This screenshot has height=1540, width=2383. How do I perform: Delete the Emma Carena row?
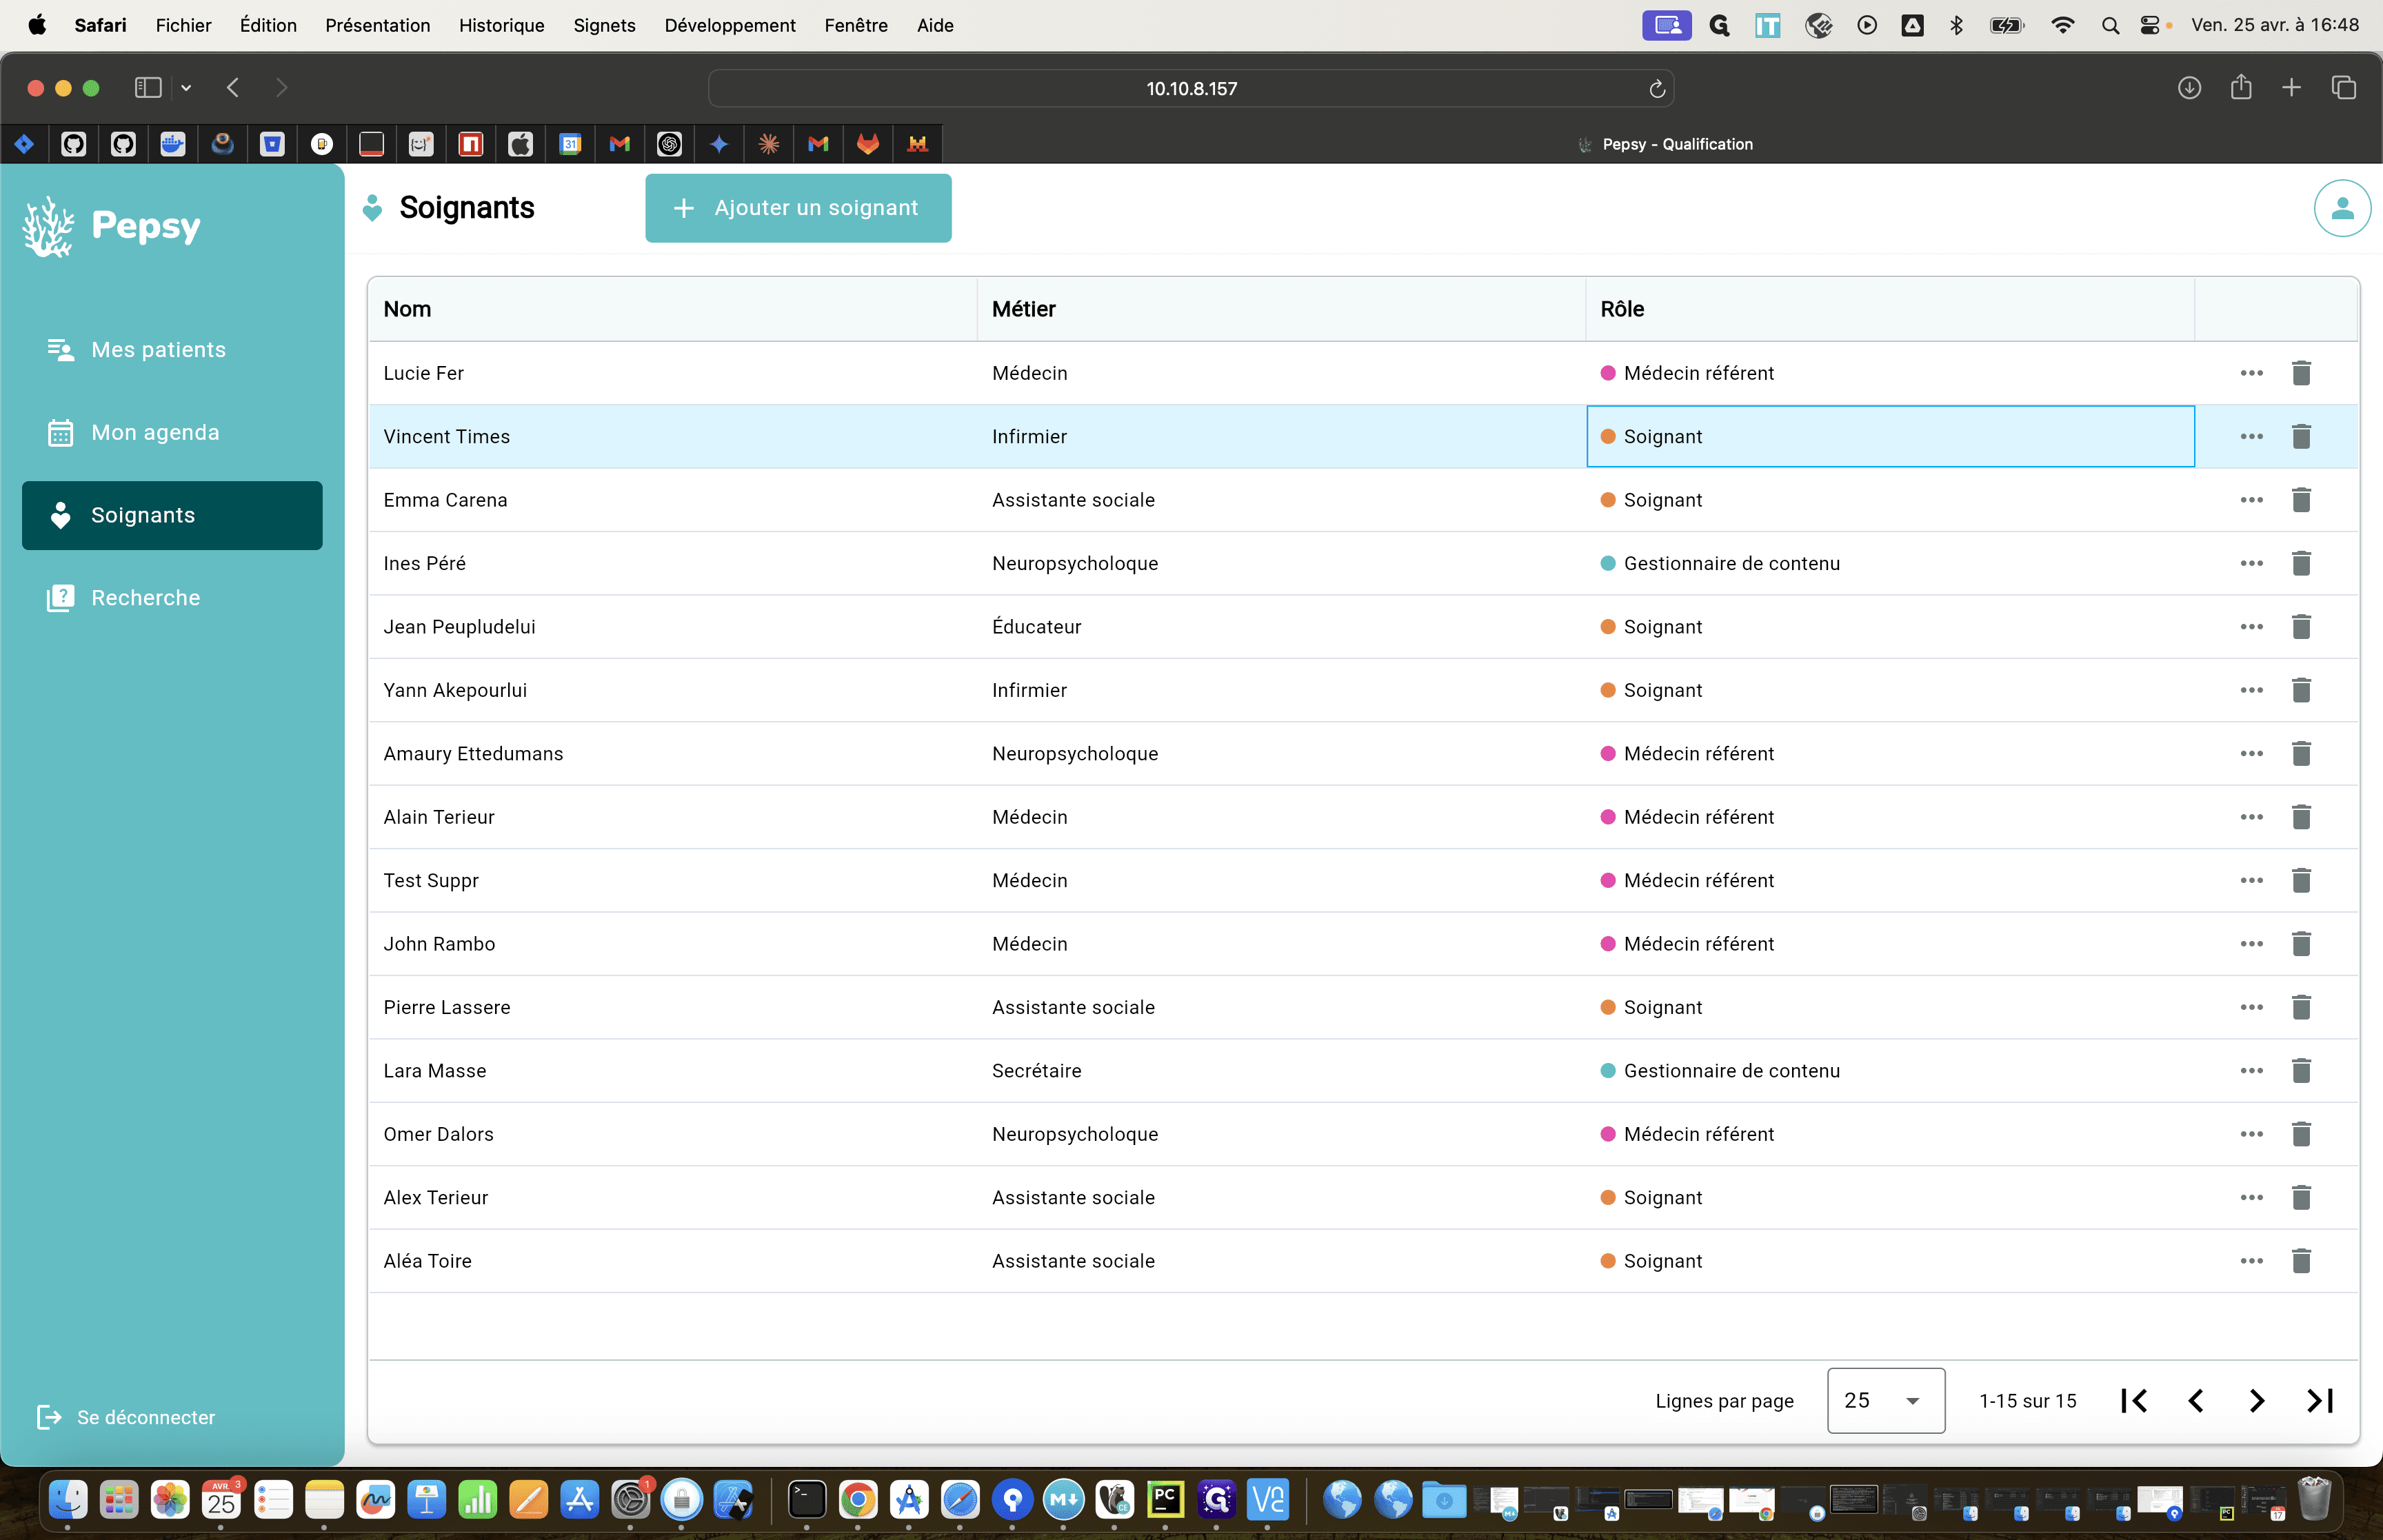click(x=2301, y=500)
